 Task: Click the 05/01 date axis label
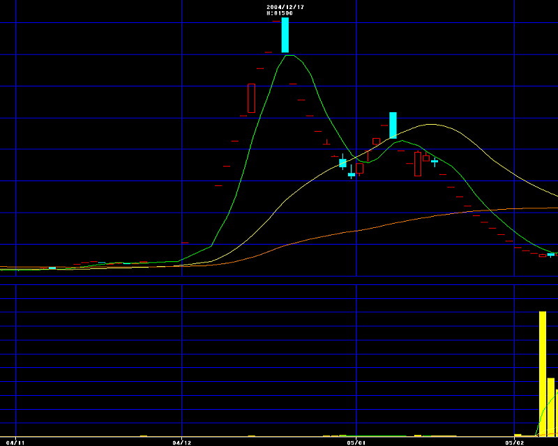click(356, 442)
